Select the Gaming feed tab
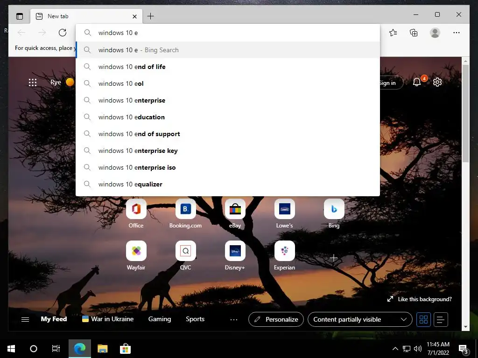Screen dimensions: 478x358 click(x=160, y=319)
